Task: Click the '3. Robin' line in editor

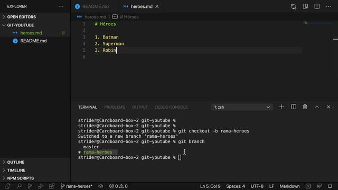Action: 106,50
